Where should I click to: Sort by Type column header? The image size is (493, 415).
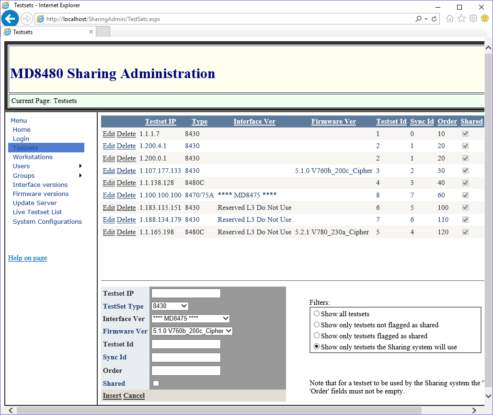click(x=200, y=121)
